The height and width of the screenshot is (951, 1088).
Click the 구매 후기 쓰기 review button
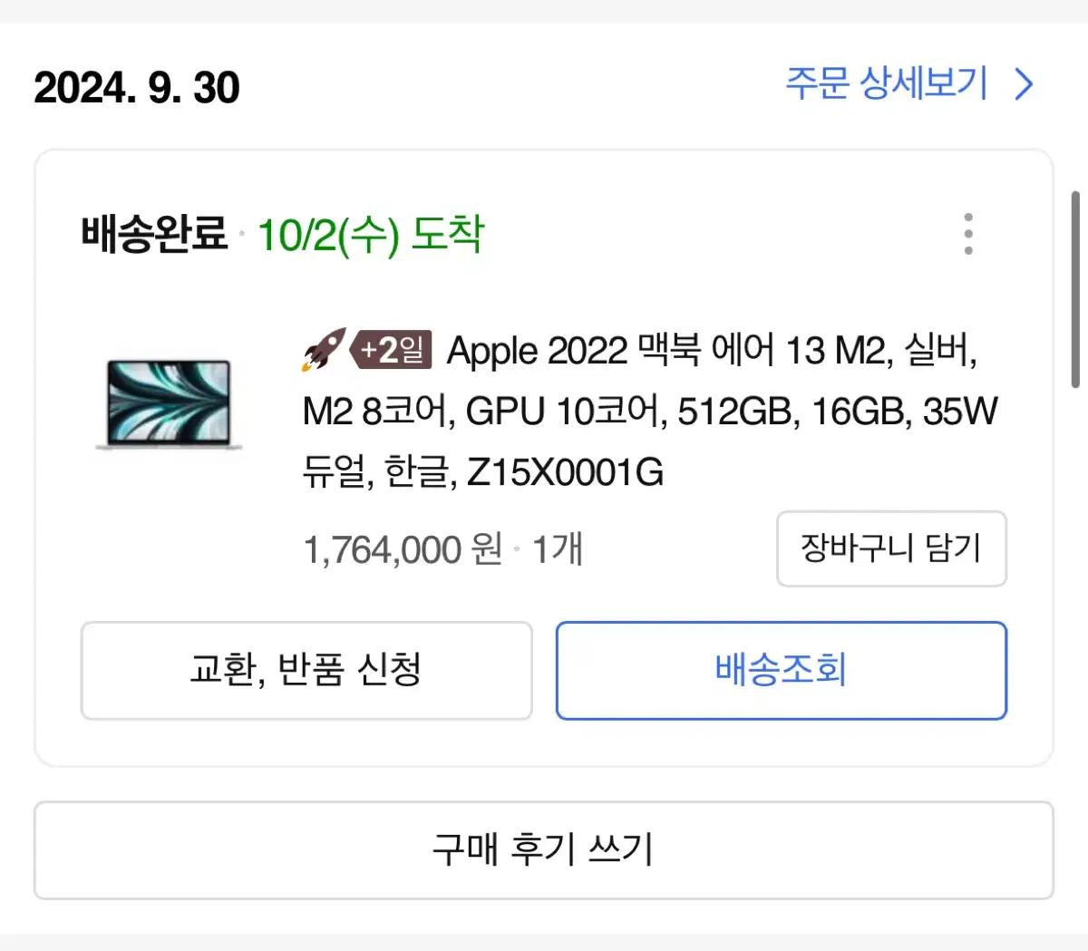click(544, 849)
